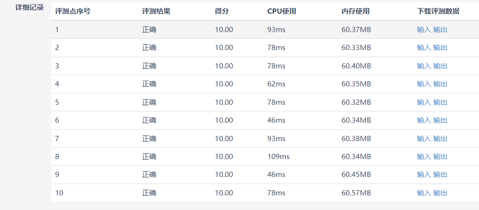Open the 输出 link in row 2
This screenshot has width=479, height=210.
pos(440,48)
